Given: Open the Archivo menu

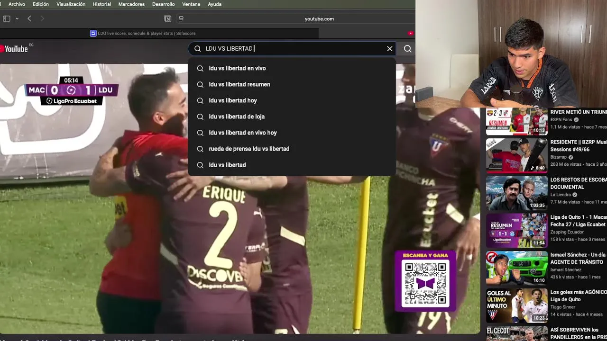Looking at the screenshot, I should coord(17,4).
